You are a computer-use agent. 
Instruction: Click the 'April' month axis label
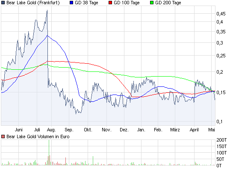pyautogui.click(x=194, y=130)
